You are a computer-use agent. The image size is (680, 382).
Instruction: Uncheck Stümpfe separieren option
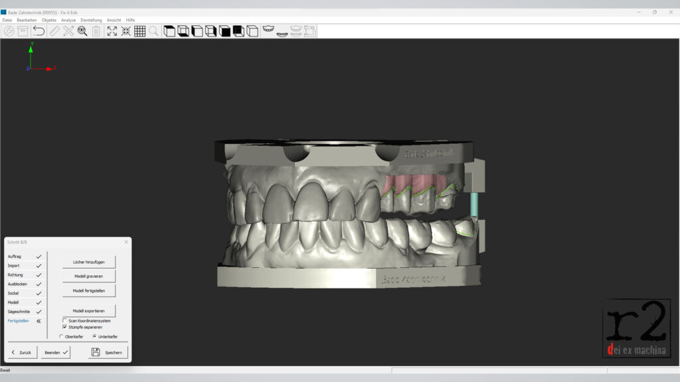tap(64, 327)
